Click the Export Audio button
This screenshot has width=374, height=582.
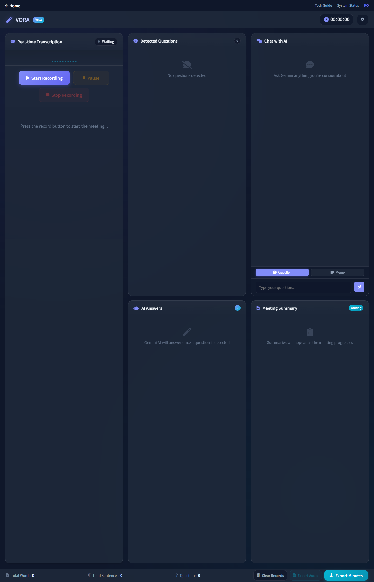pyautogui.click(x=306, y=575)
